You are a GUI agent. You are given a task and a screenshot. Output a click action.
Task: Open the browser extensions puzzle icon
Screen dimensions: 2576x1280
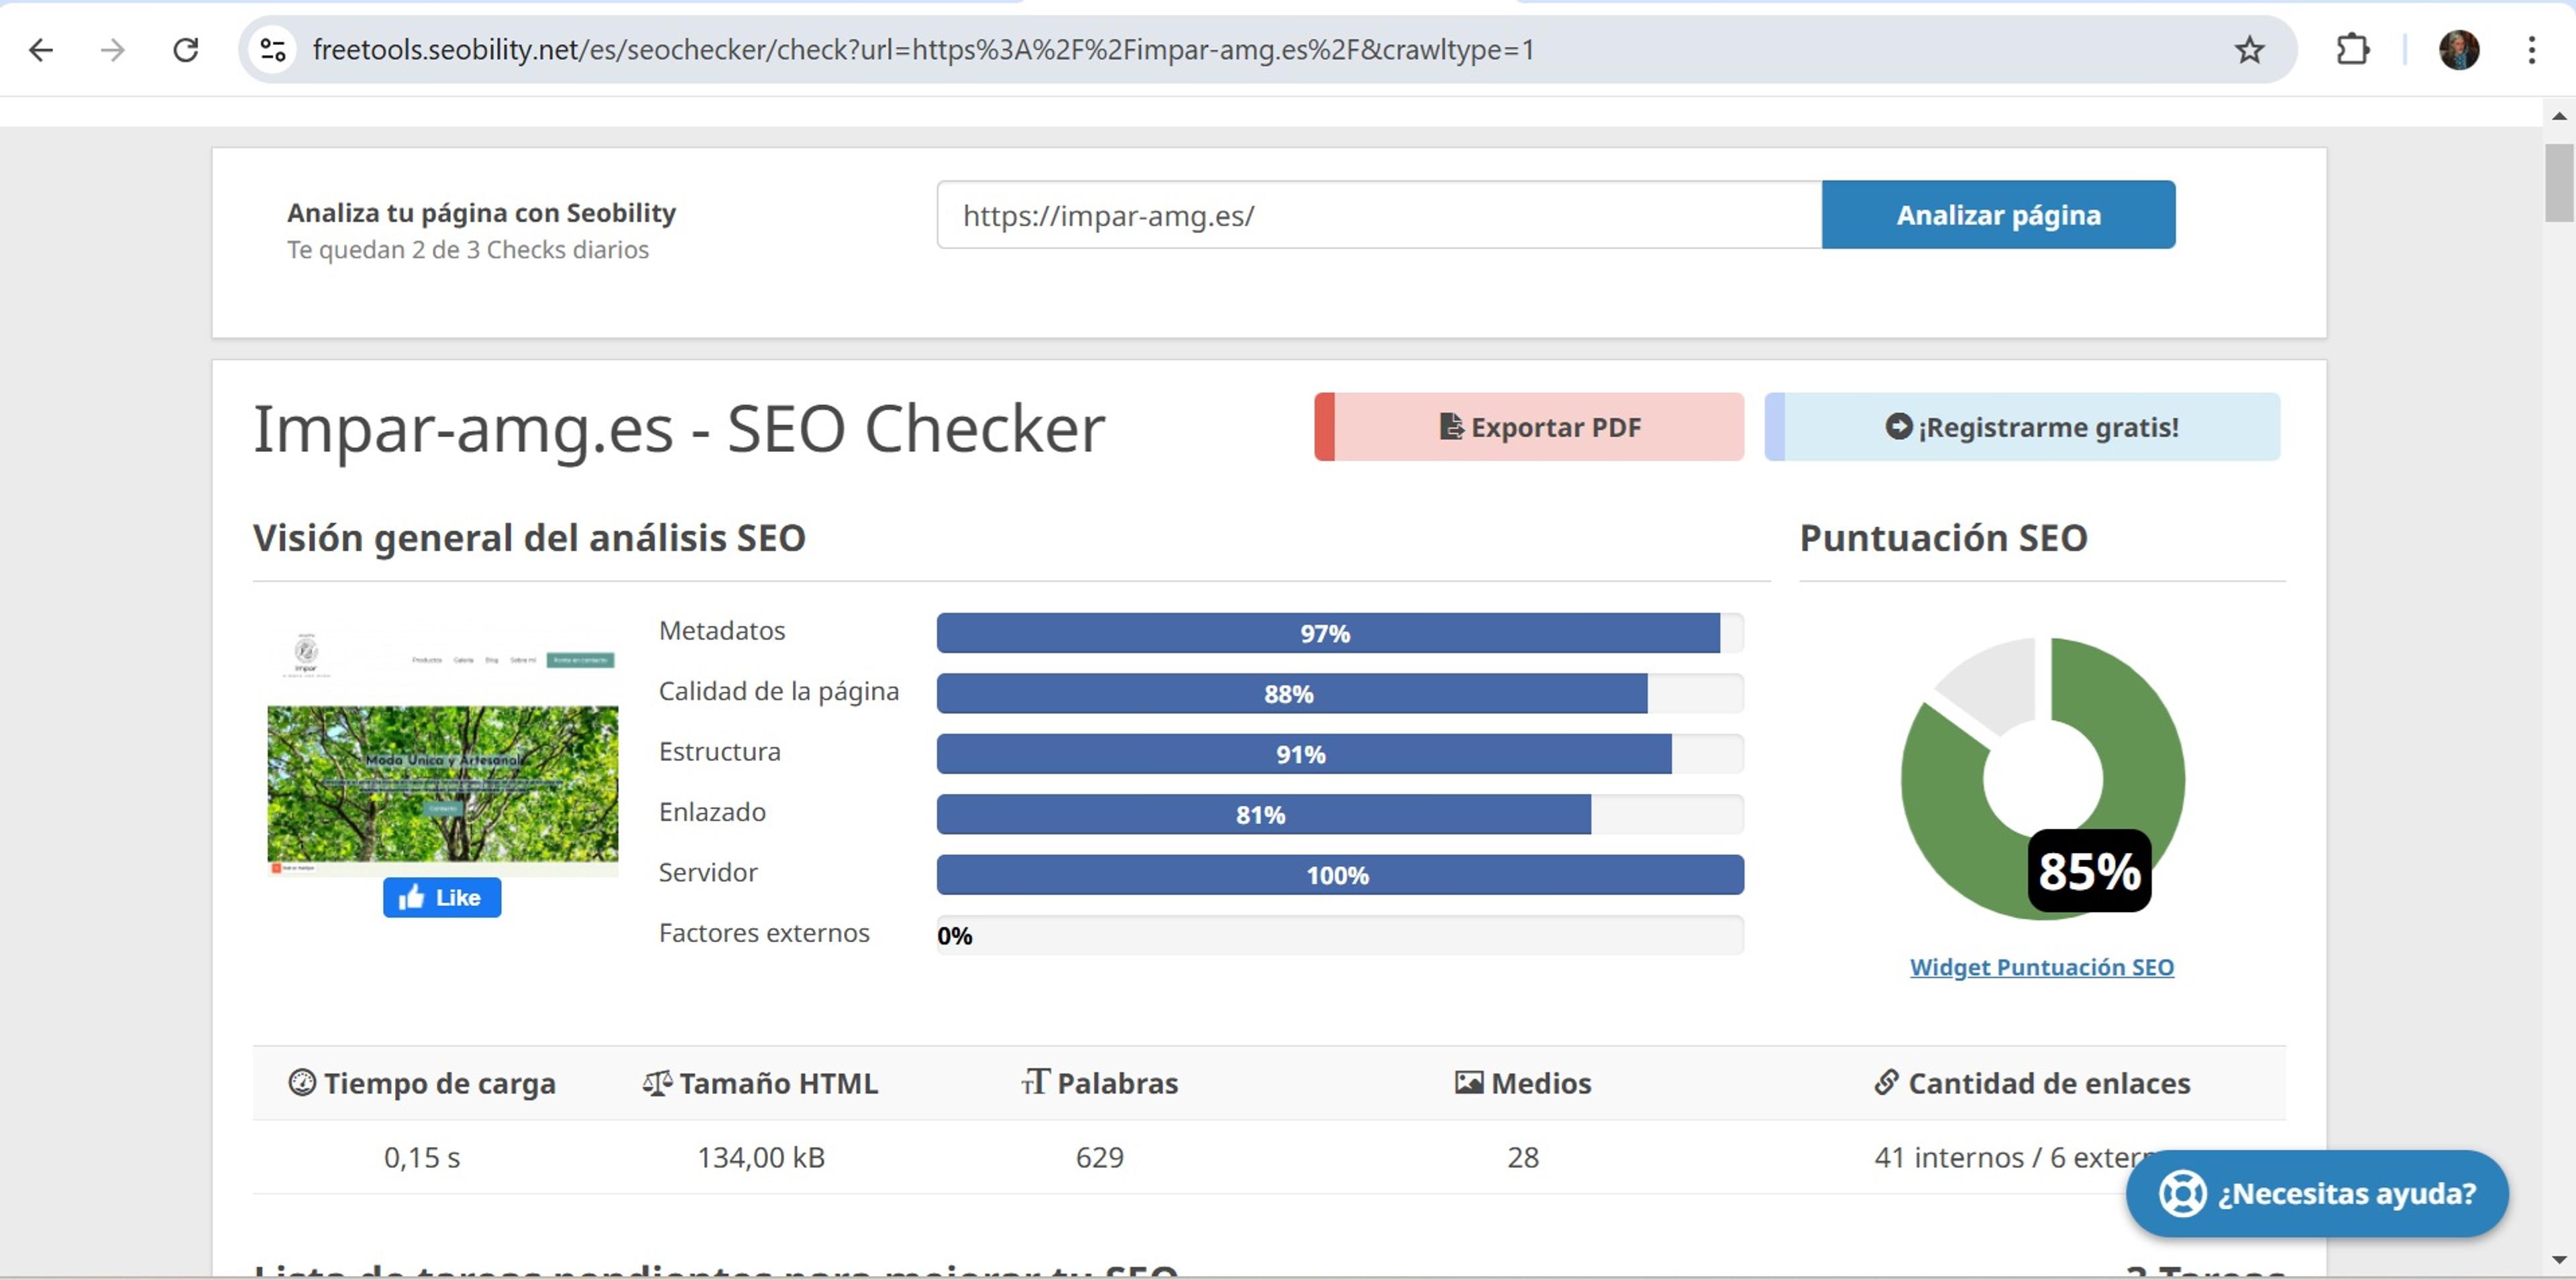click(2352, 50)
